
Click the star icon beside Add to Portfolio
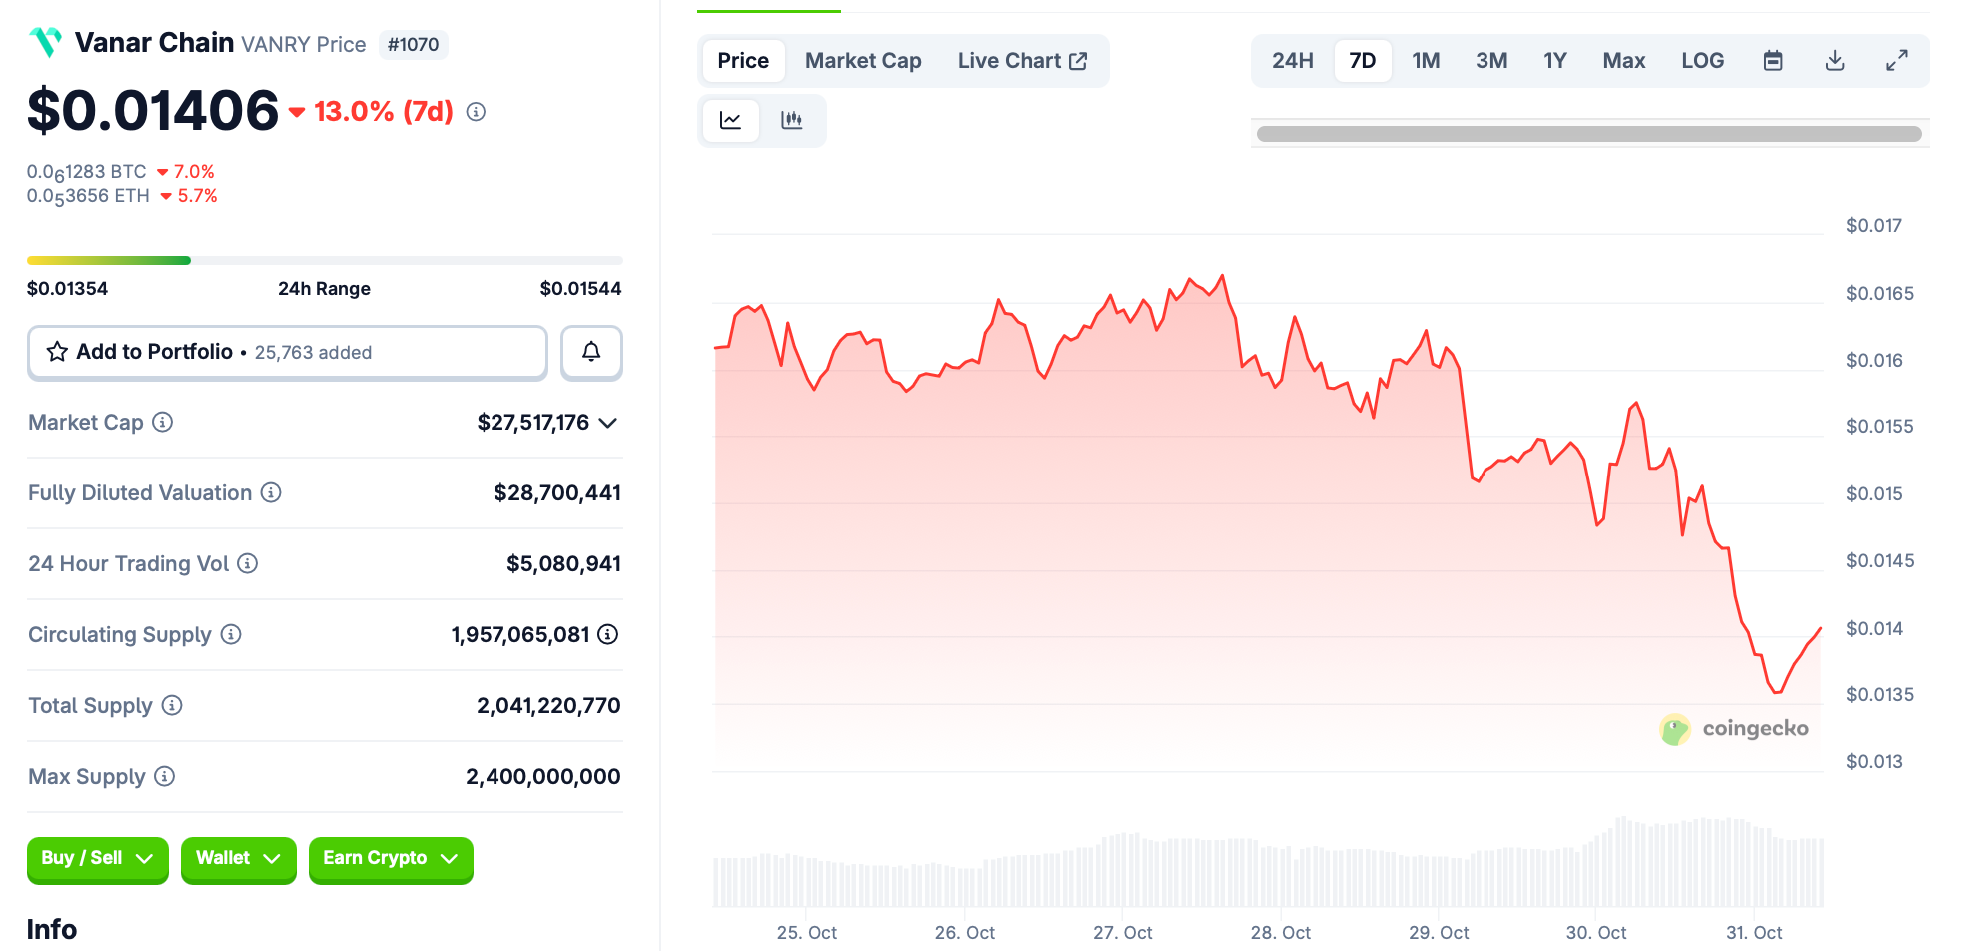[x=57, y=351]
